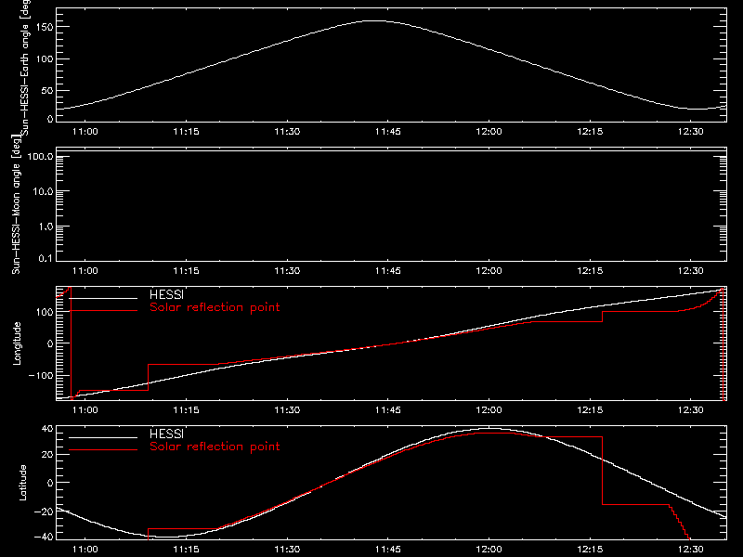The height and width of the screenshot is (557, 743).
Task: Click the Latitude axis label
Action: point(22,483)
